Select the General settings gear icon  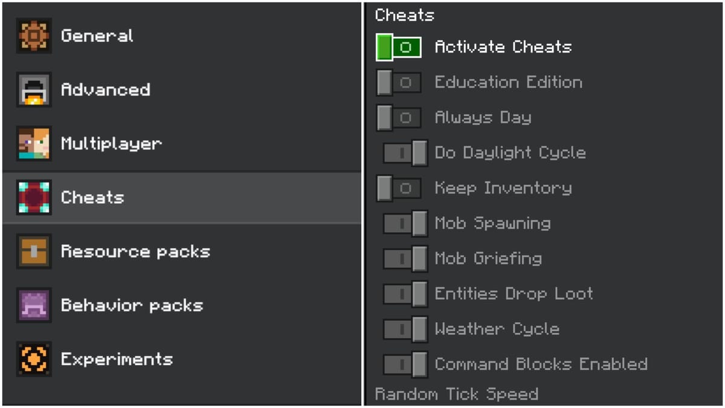[33, 35]
